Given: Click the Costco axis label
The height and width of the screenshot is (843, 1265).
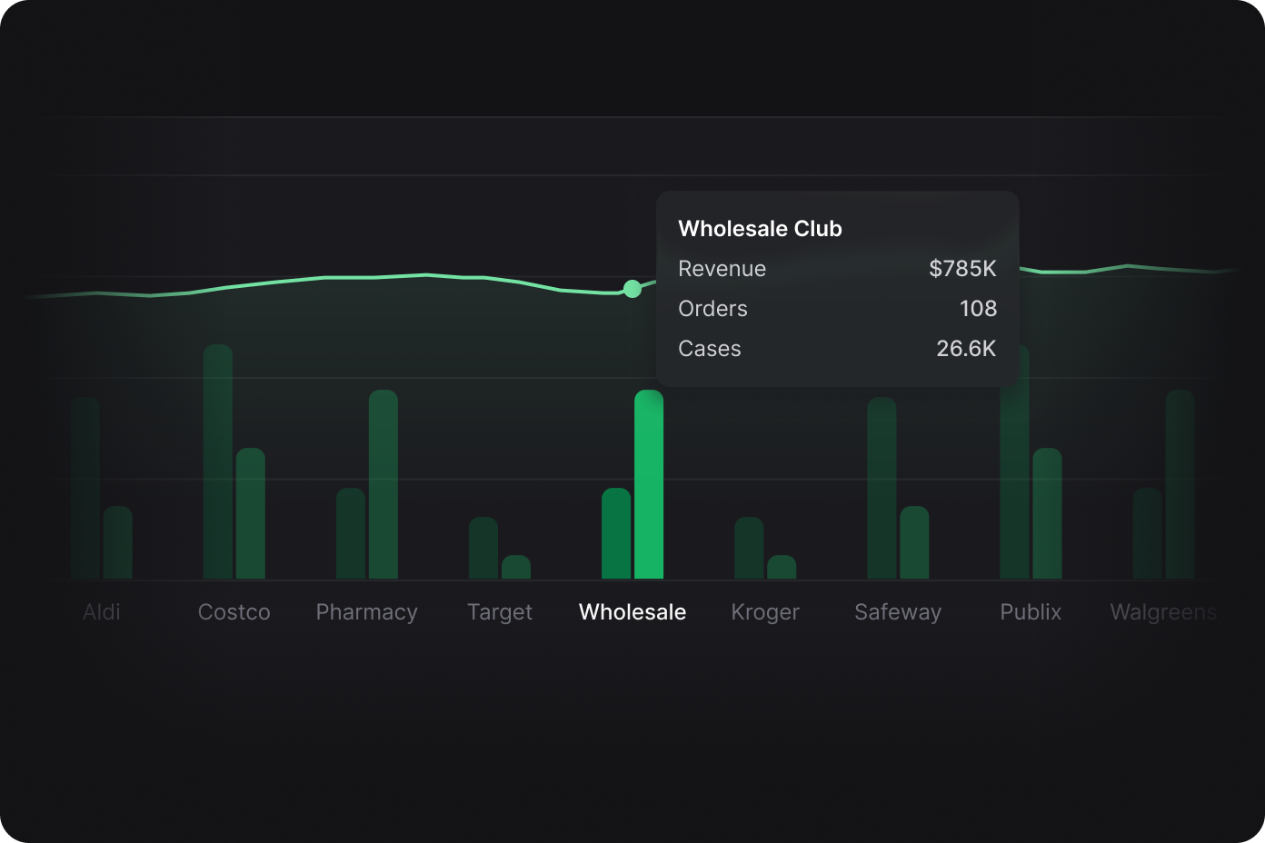Looking at the screenshot, I should 234,612.
